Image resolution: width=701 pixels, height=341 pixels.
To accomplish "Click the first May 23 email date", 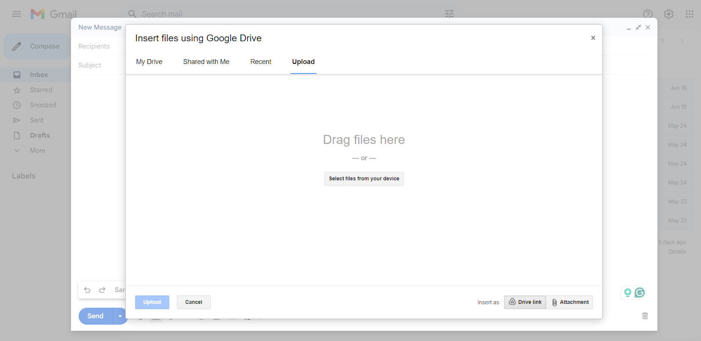I will tap(677, 202).
